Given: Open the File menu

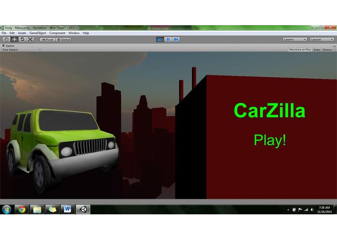Looking at the screenshot, I should tap(4, 33).
